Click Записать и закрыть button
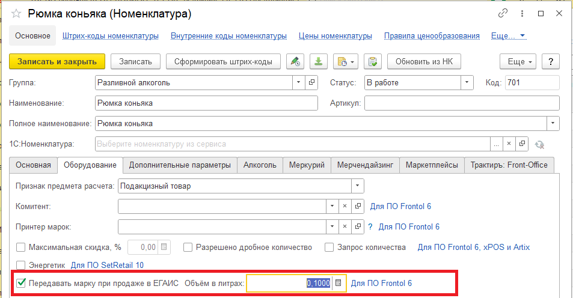The width and height of the screenshot is (573, 298). pyautogui.click(x=57, y=61)
